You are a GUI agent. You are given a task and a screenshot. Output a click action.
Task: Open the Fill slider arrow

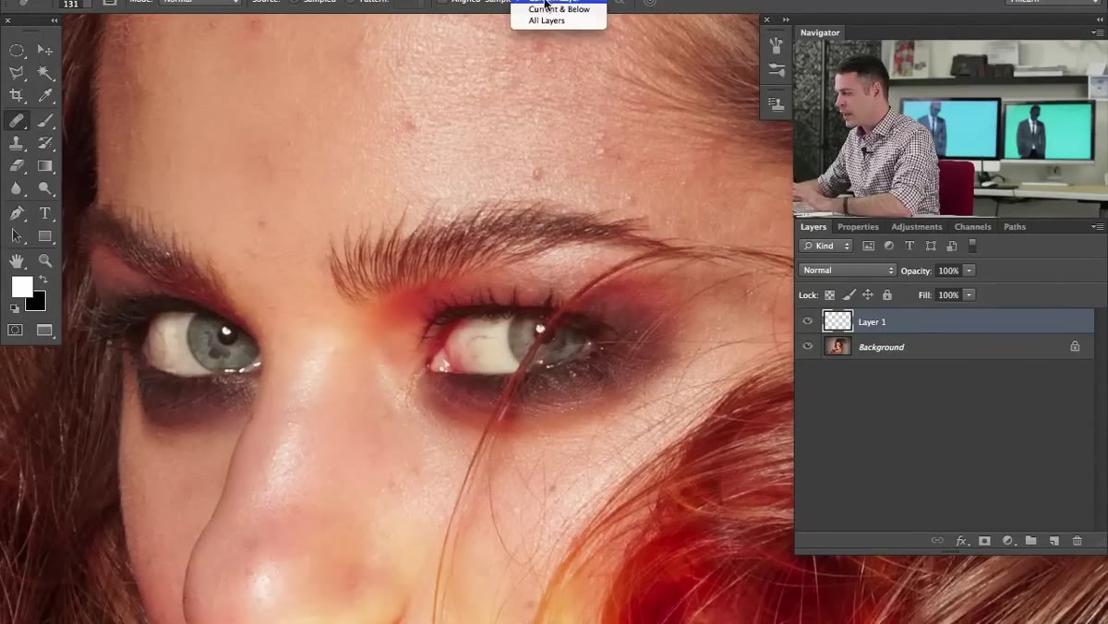pyautogui.click(x=969, y=294)
